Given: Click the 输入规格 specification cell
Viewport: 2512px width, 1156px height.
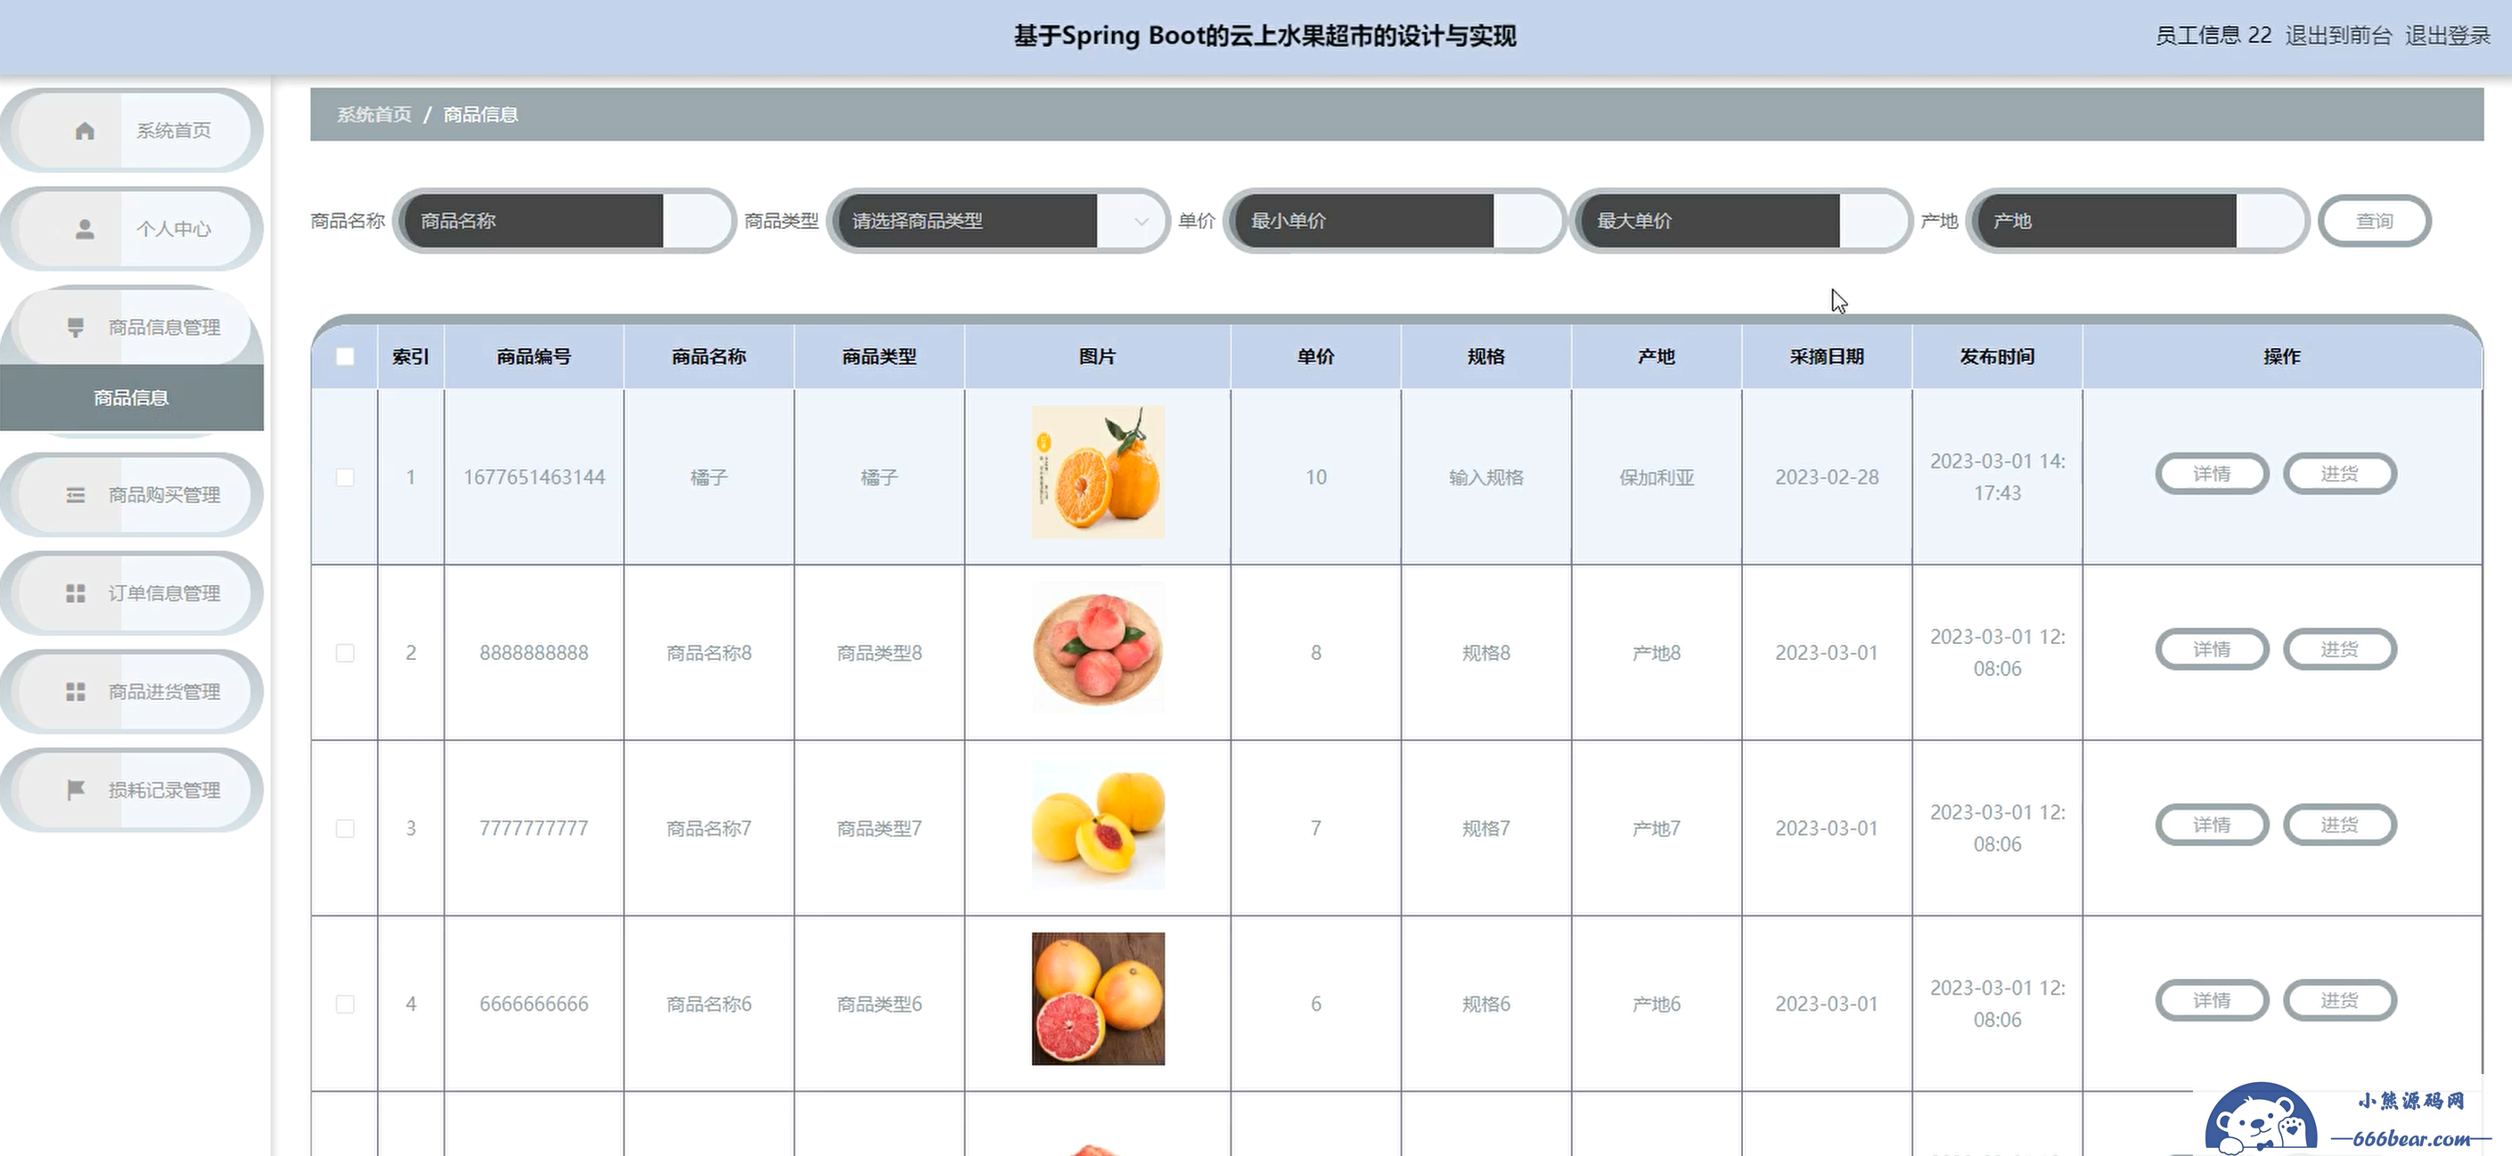Looking at the screenshot, I should coord(1486,477).
